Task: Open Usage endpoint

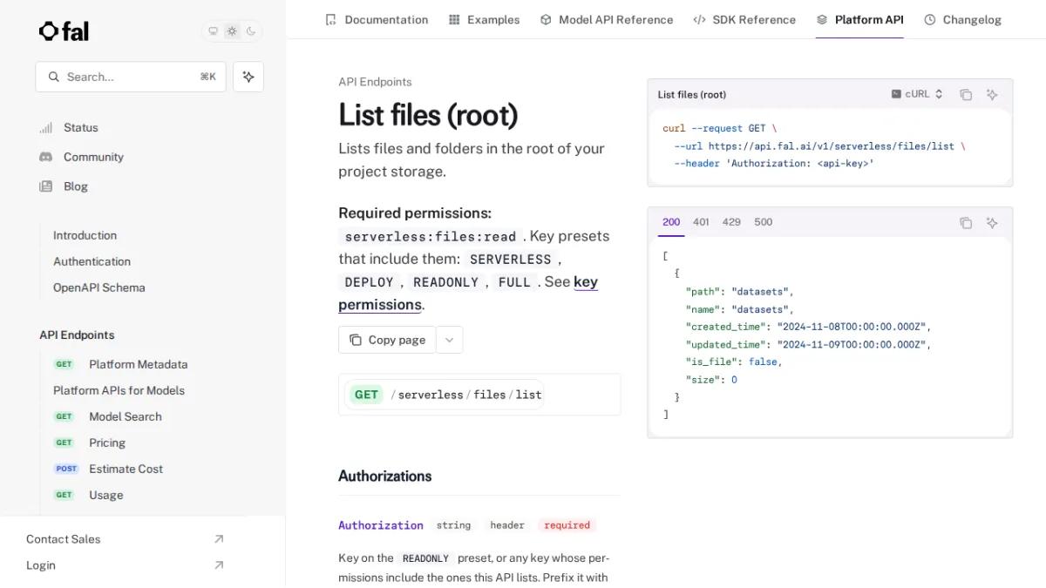Action: 105,495
